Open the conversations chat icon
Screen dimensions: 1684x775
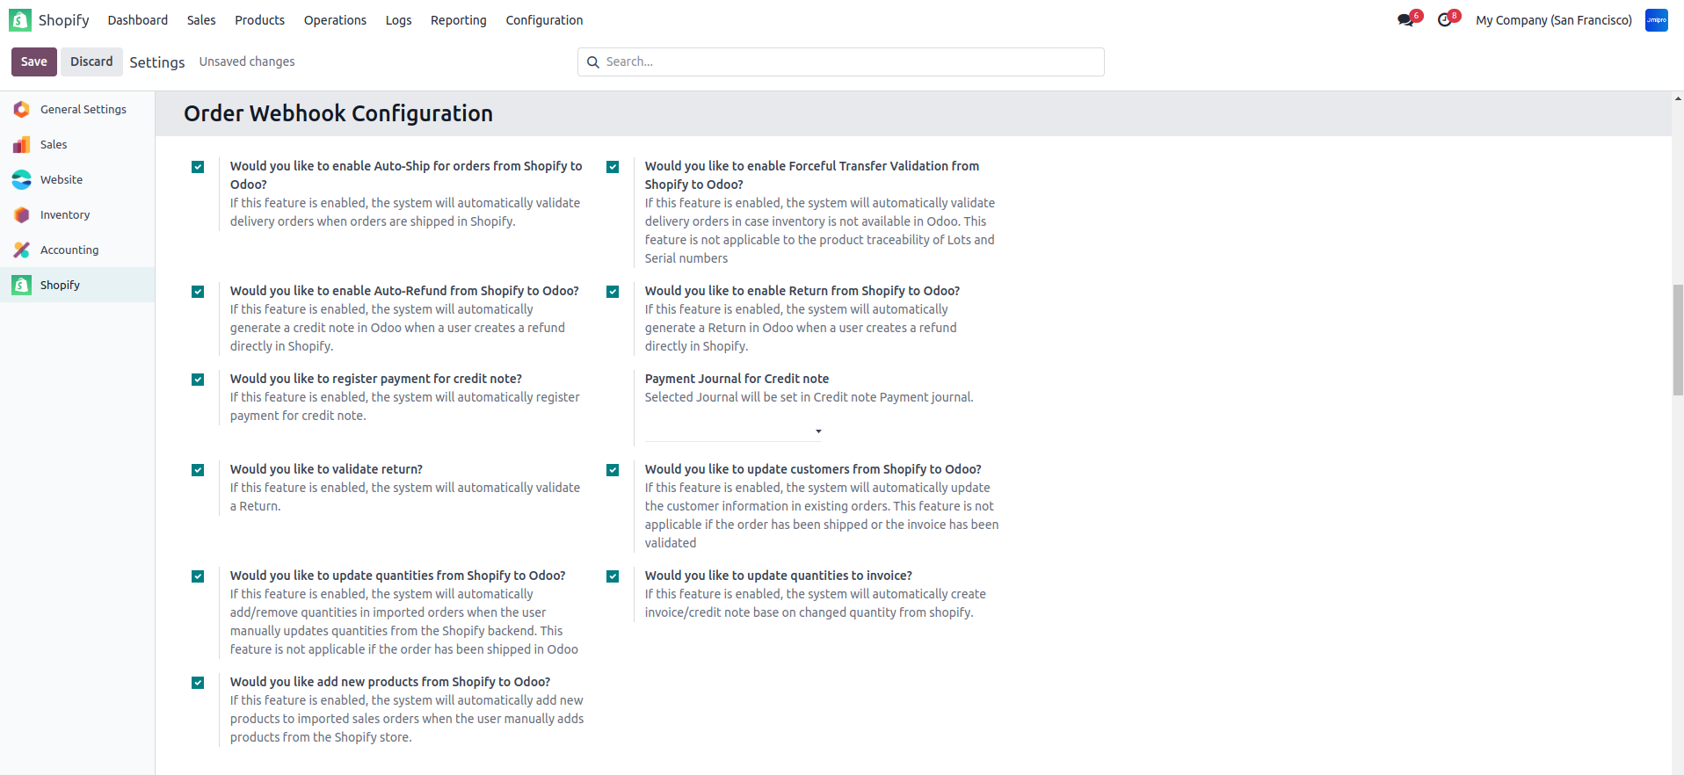coord(1406,20)
